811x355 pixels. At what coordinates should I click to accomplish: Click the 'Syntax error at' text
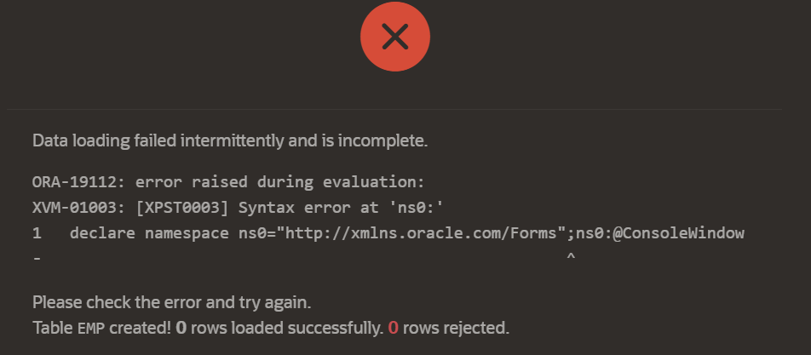[x=308, y=208]
